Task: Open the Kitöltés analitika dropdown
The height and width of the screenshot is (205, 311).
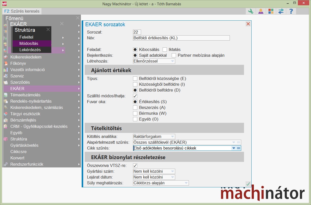Action: (x=154, y=136)
